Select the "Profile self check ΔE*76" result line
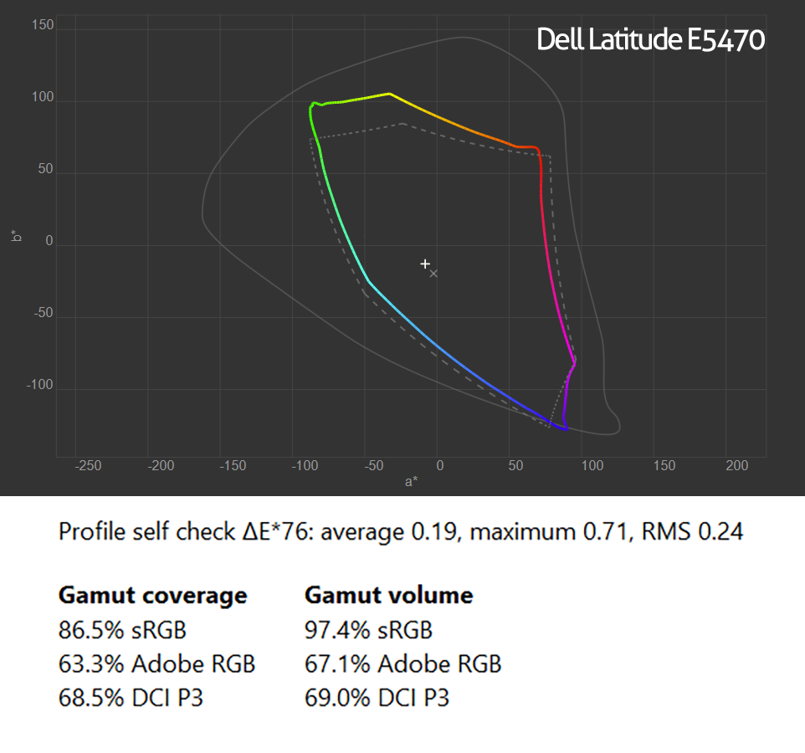 [401, 531]
